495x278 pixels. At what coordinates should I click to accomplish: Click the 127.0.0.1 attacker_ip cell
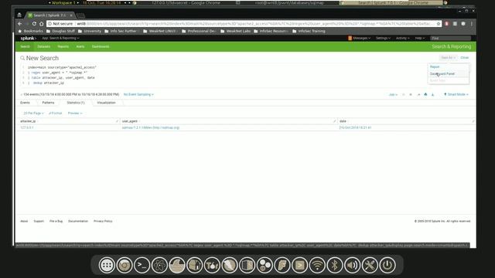coord(27,127)
